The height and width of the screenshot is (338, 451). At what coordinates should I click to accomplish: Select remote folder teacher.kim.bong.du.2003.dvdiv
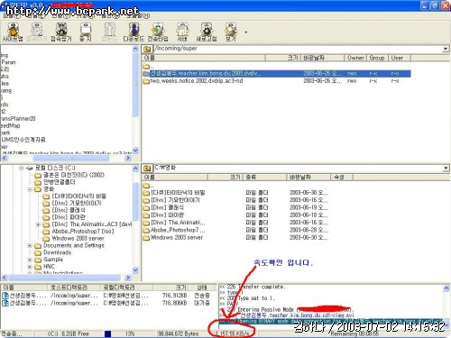point(277,74)
